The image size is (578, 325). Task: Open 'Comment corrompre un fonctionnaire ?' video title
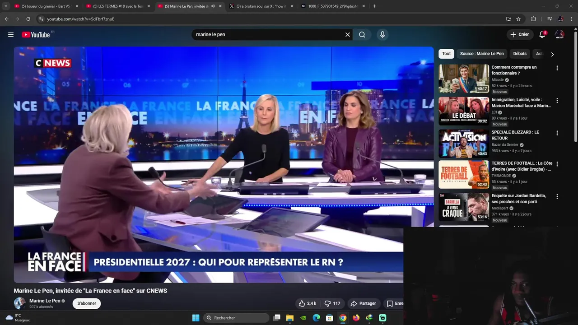tap(514, 70)
